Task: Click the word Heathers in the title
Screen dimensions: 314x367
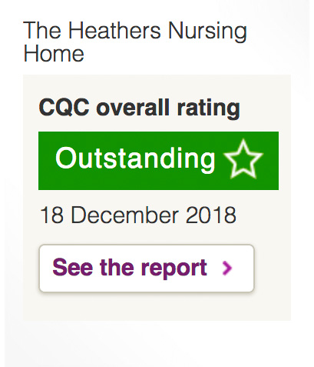Action: click(114, 30)
